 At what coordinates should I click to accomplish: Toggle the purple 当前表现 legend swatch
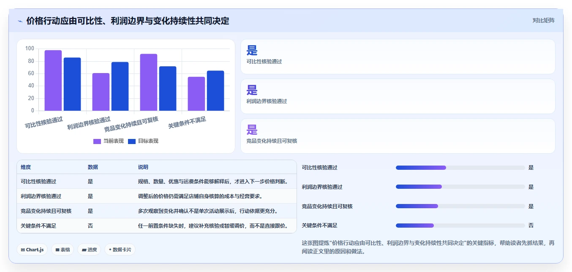(97, 141)
